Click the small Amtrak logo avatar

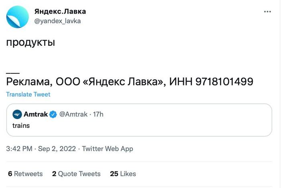point(17,114)
